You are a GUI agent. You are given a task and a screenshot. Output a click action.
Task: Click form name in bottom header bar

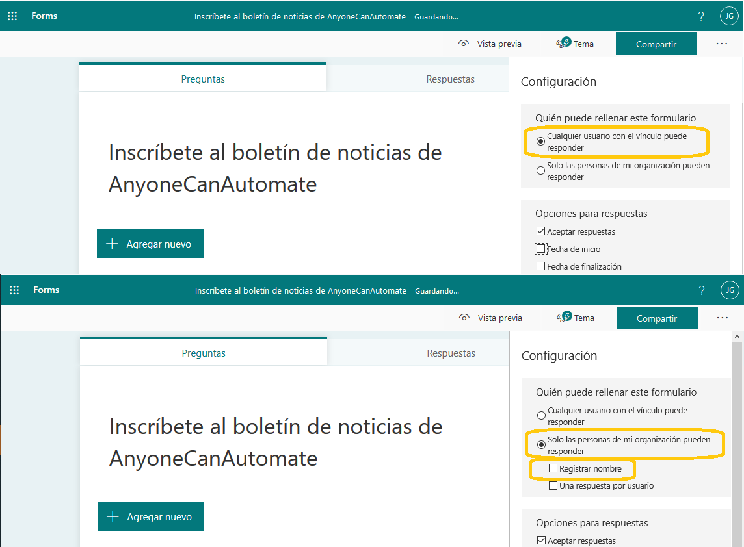(x=300, y=290)
